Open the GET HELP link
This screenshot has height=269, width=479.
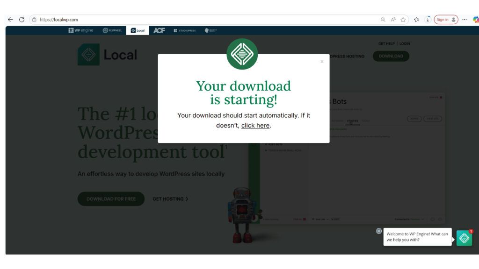(386, 43)
